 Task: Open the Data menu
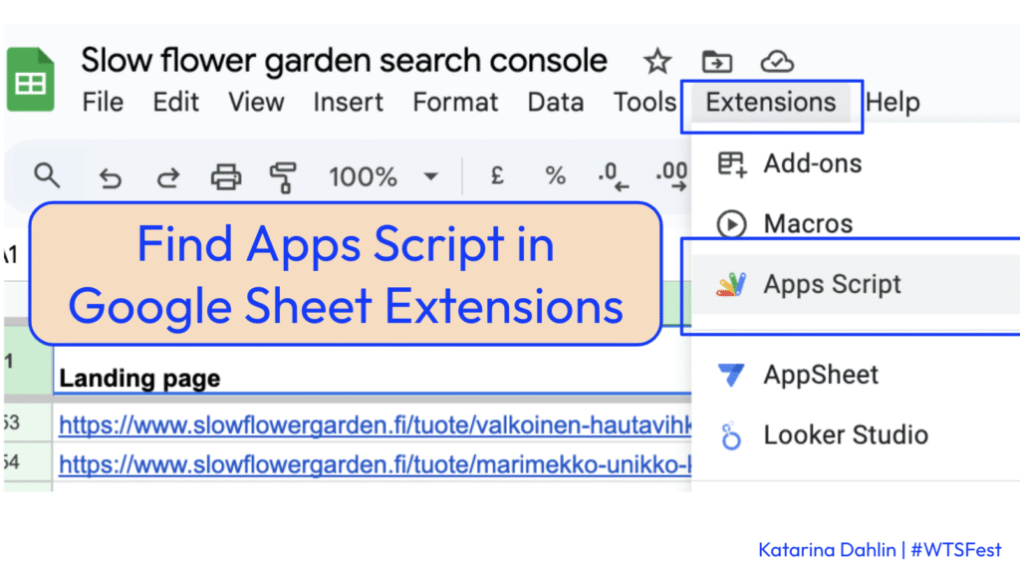click(x=555, y=103)
